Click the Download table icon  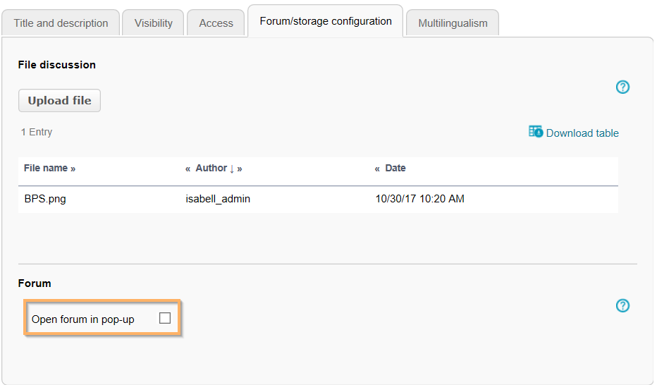[536, 132]
